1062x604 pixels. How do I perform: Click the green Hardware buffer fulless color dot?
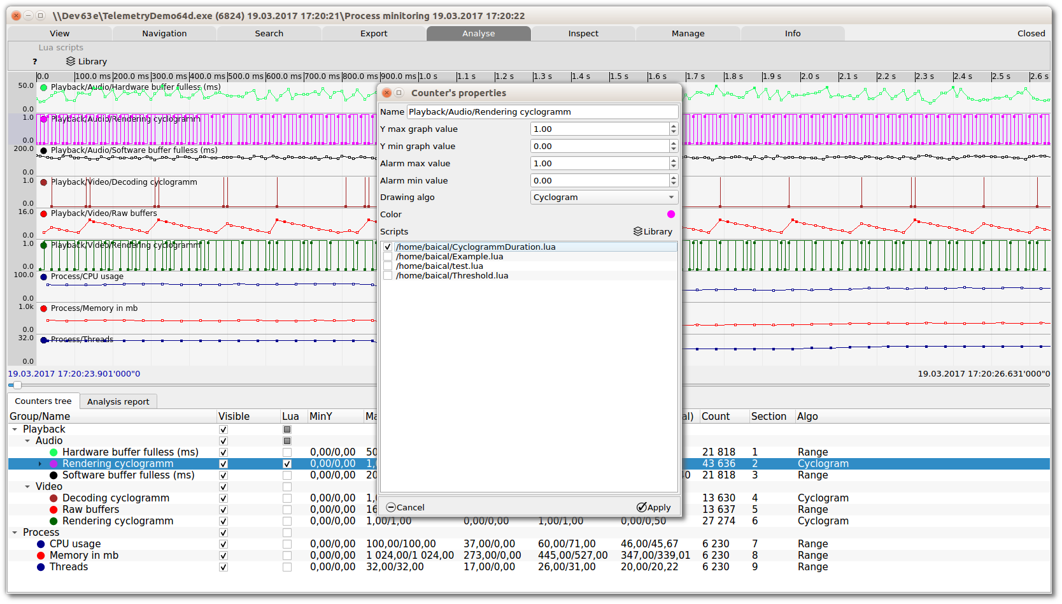click(x=53, y=452)
